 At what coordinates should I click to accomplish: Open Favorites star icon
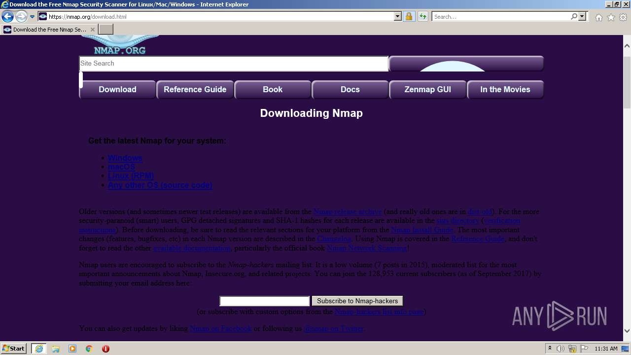[x=611, y=17]
